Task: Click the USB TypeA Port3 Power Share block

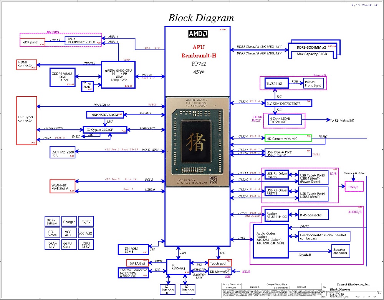Action: click(313, 178)
